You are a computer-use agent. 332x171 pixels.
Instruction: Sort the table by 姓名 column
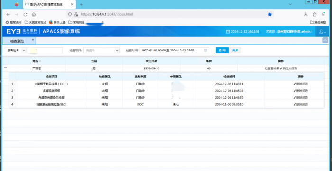pyautogui.click(x=37, y=61)
